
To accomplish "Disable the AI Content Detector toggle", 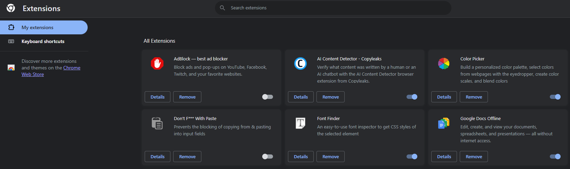I will coord(412,97).
